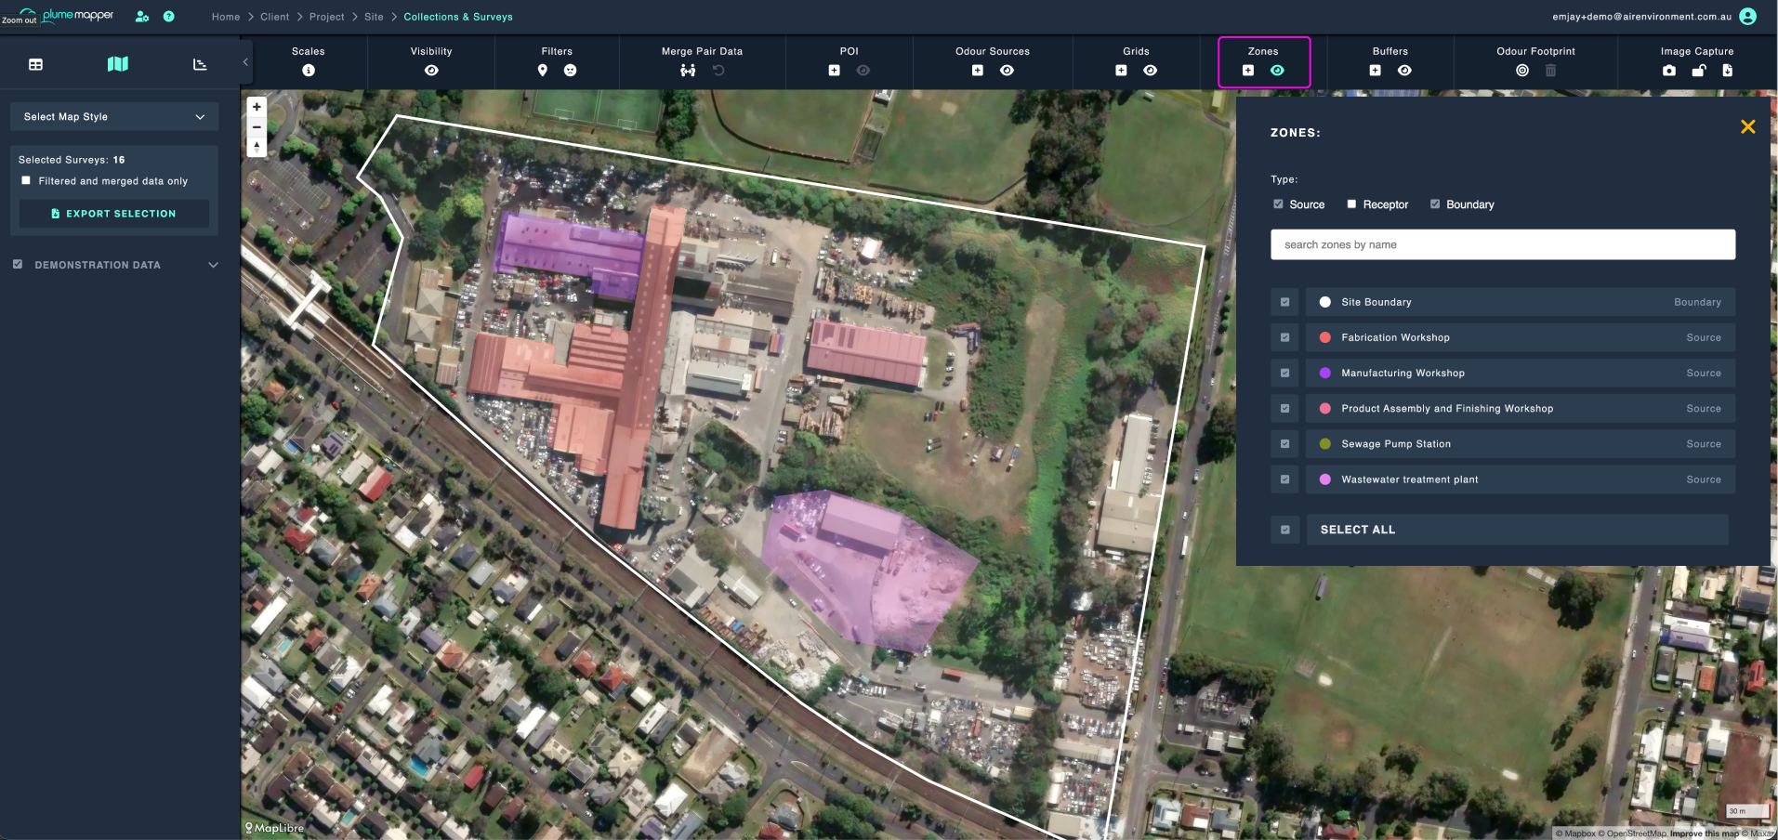This screenshot has width=1778, height=840.
Task: Switch to map view in sidebar
Action: tap(118, 64)
